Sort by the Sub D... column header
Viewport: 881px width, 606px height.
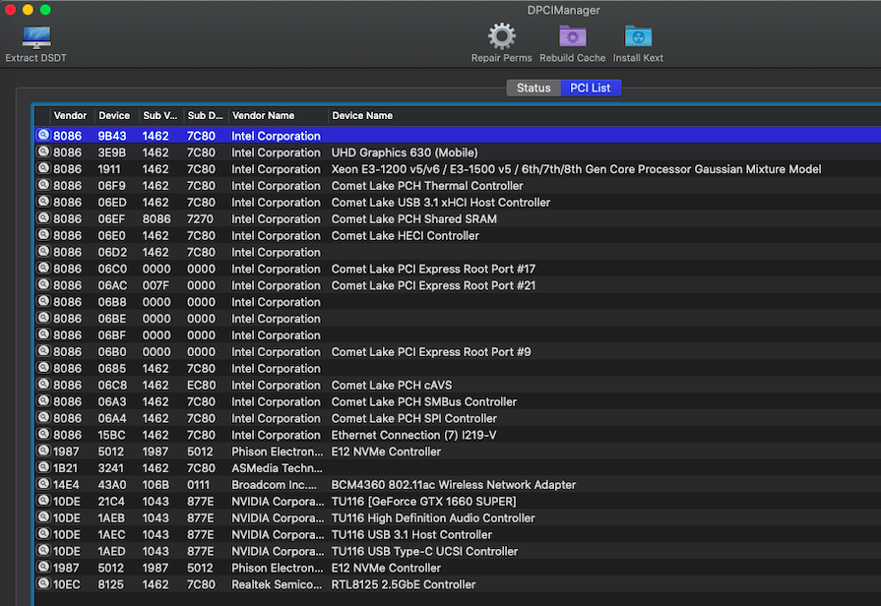click(x=205, y=116)
